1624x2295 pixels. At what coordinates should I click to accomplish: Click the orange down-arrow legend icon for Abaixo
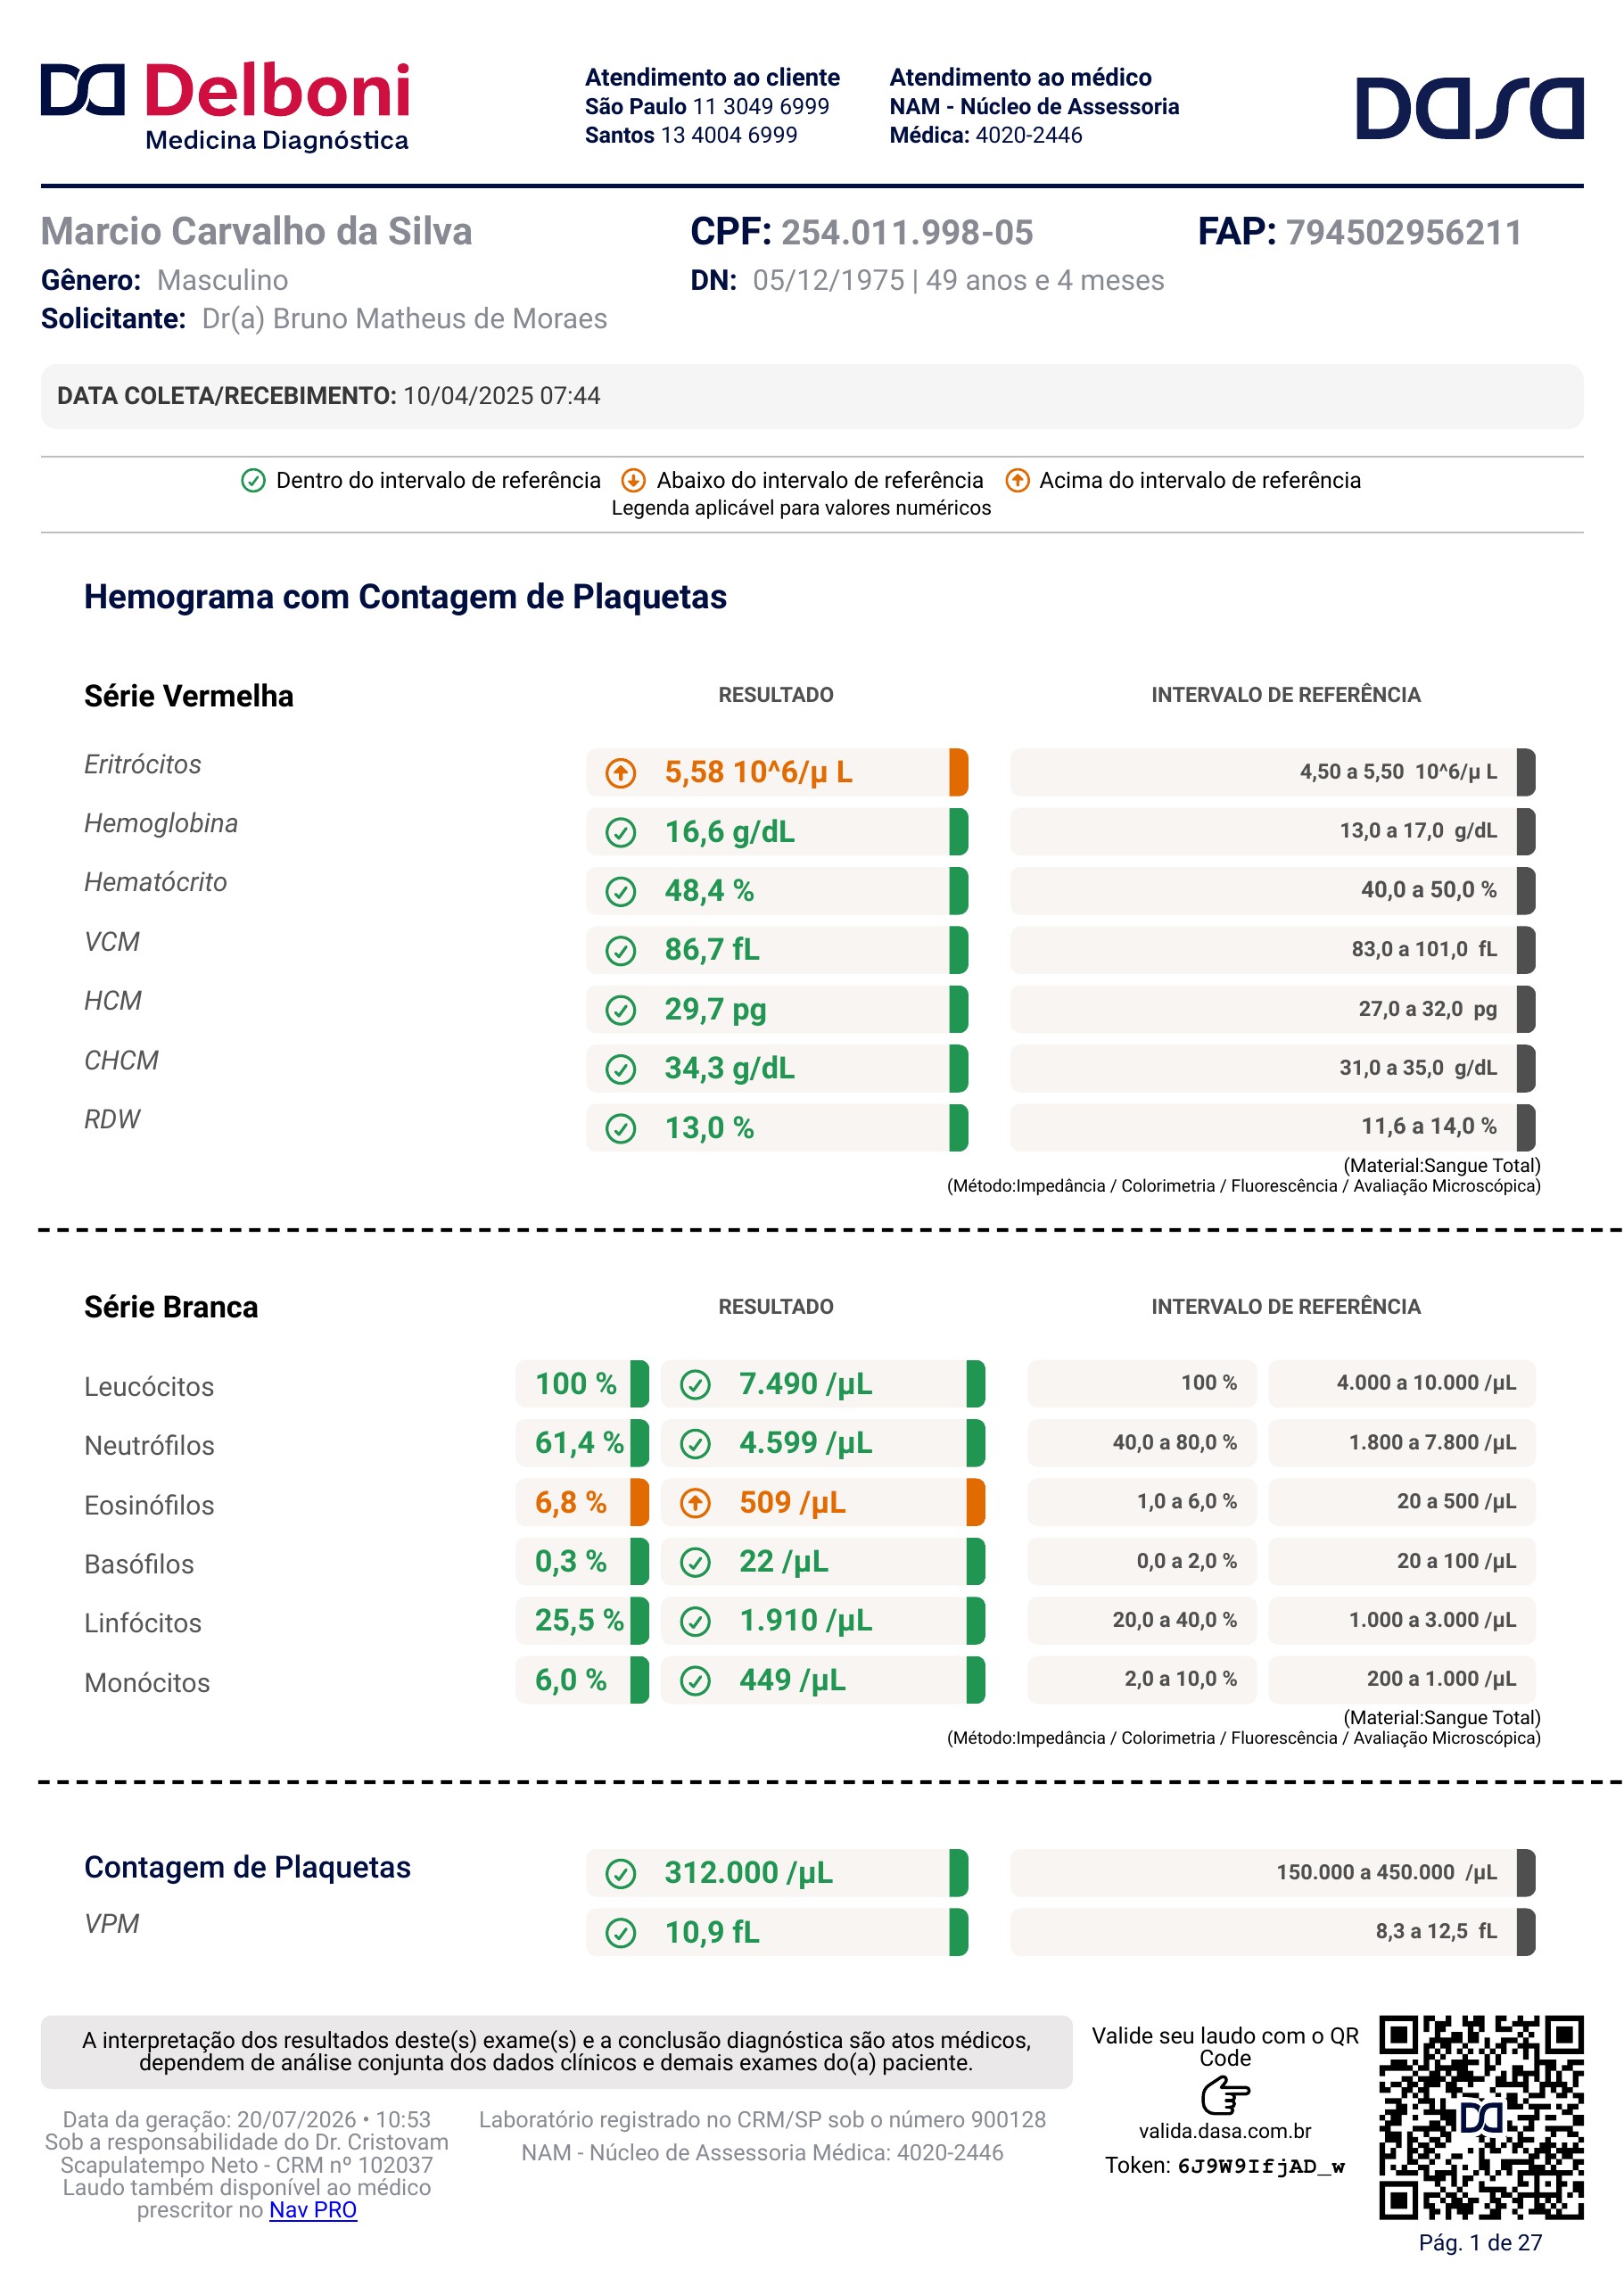pos(633,481)
